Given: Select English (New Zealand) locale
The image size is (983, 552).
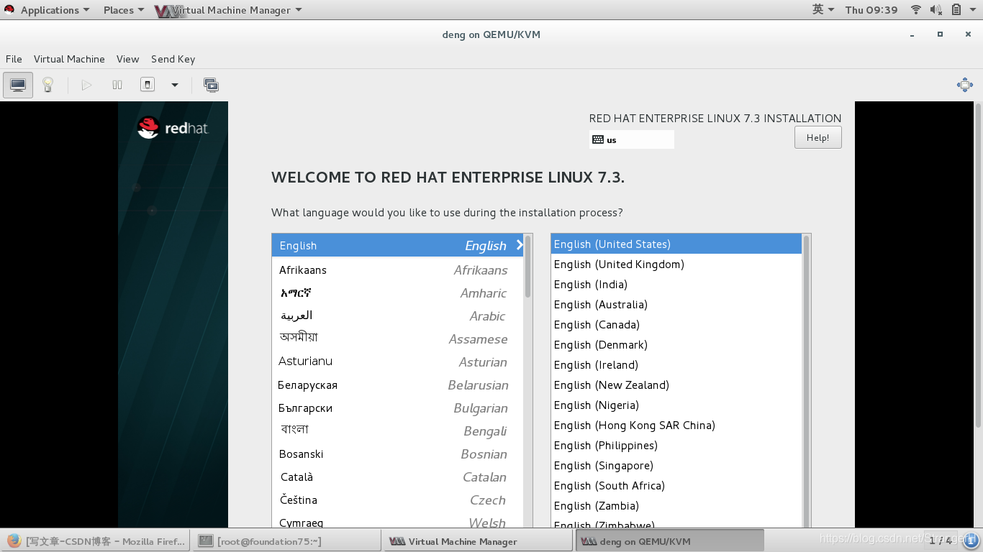Looking at the screenshot, I should [x=676, y=385].
